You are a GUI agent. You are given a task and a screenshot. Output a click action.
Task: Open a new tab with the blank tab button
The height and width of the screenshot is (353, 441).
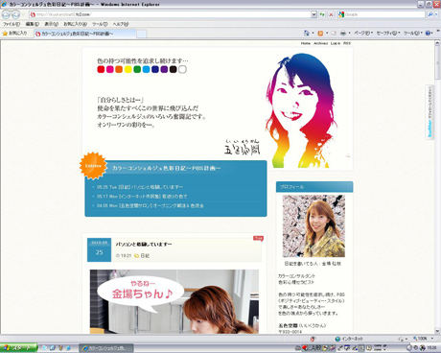(142, 34)
